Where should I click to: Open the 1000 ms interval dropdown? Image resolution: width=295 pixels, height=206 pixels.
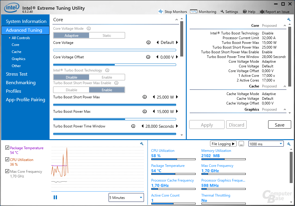(266, 144)
